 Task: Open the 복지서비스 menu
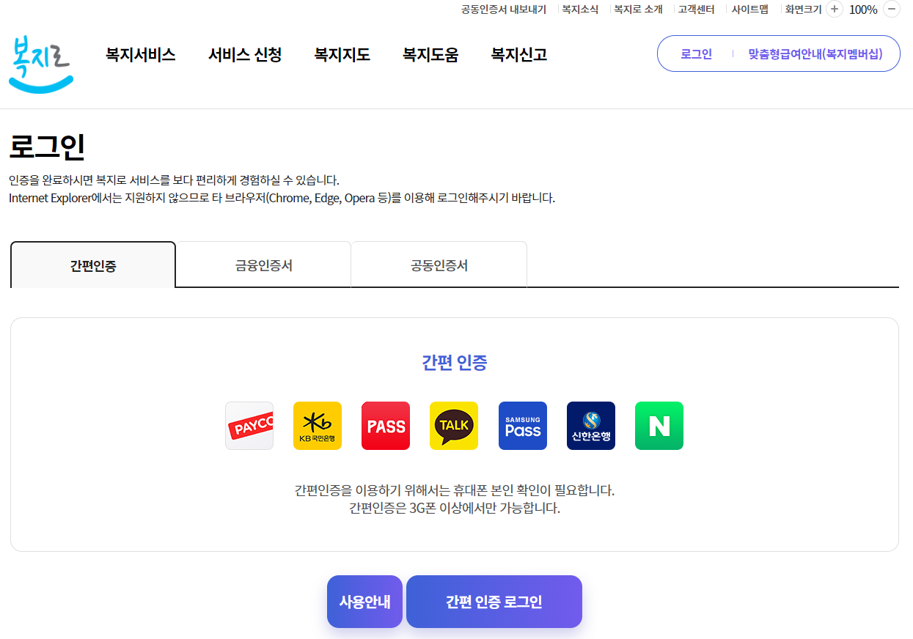coord(139,55)
